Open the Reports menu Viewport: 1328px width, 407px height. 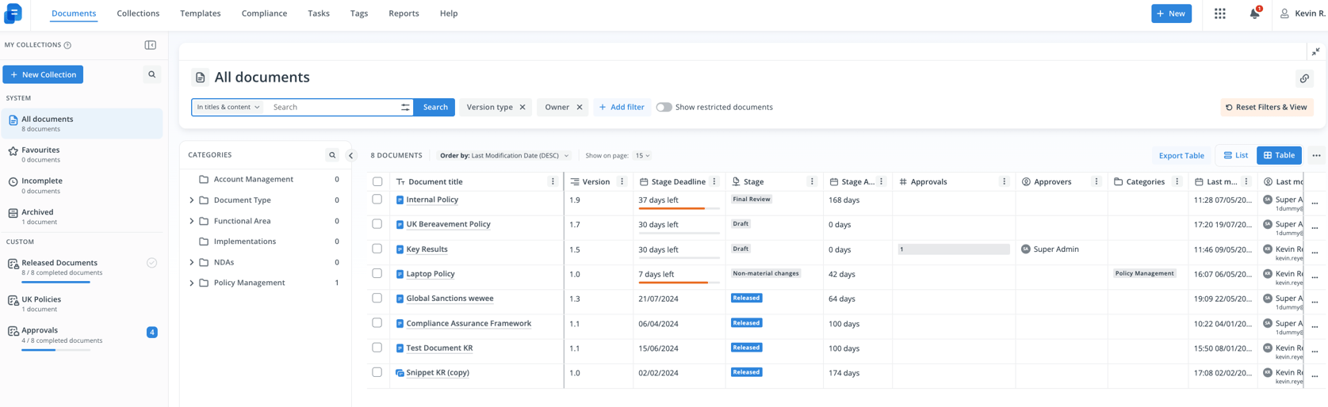click(x=404, y=13)
